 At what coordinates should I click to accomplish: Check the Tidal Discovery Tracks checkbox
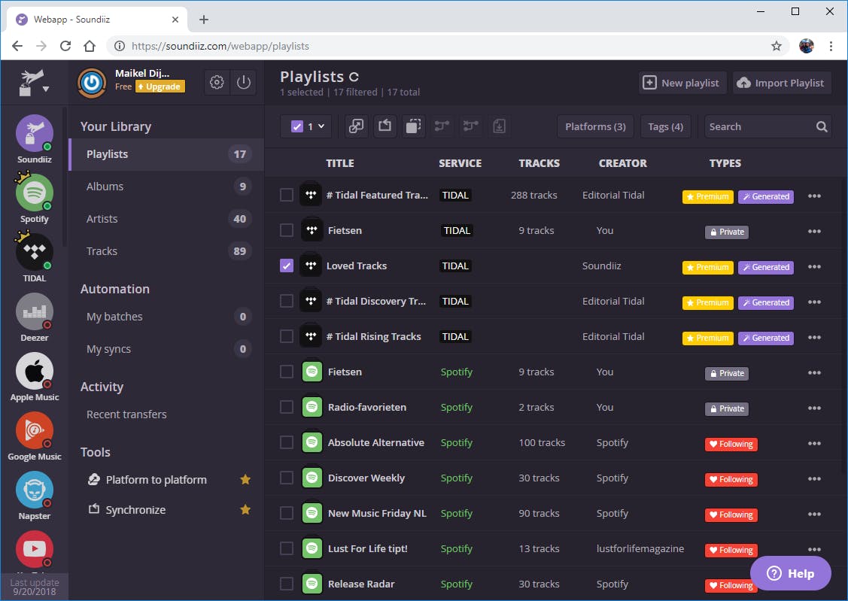pyautogui.click(x=287, y=301)
